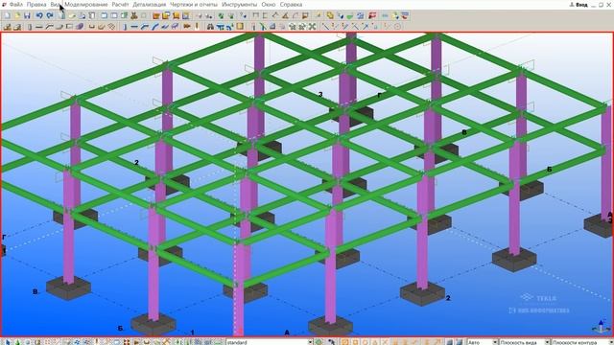Select the Create concrete beam tool

point(38,27)
